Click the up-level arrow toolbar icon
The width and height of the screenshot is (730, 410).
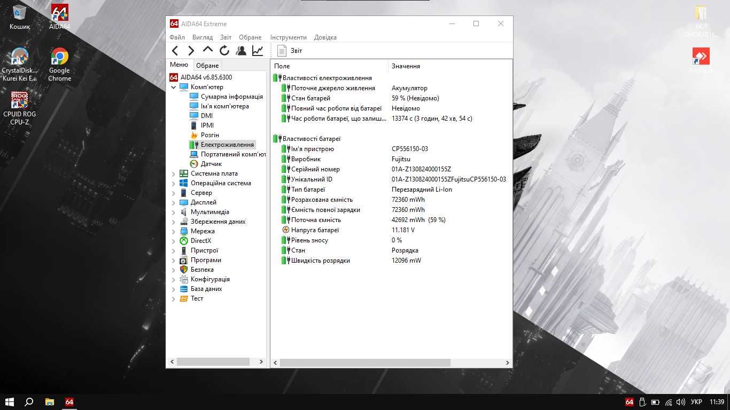pyautogui.click(x=208, y=51)
